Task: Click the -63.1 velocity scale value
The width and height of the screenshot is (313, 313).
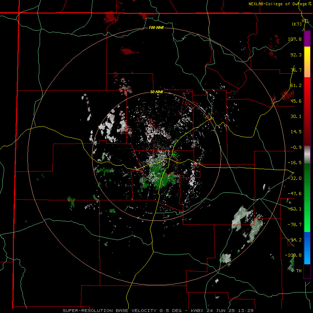Action: pos(295,209)
